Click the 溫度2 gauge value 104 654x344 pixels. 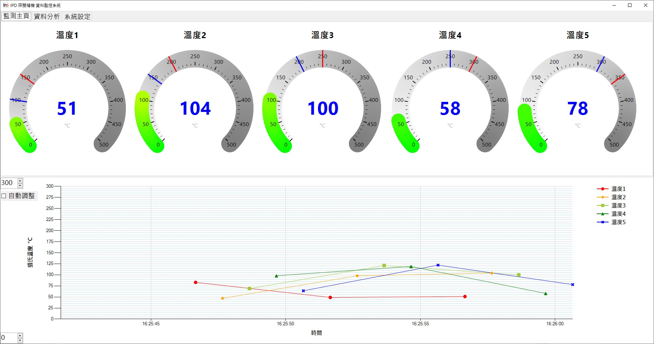coord(195,108)
